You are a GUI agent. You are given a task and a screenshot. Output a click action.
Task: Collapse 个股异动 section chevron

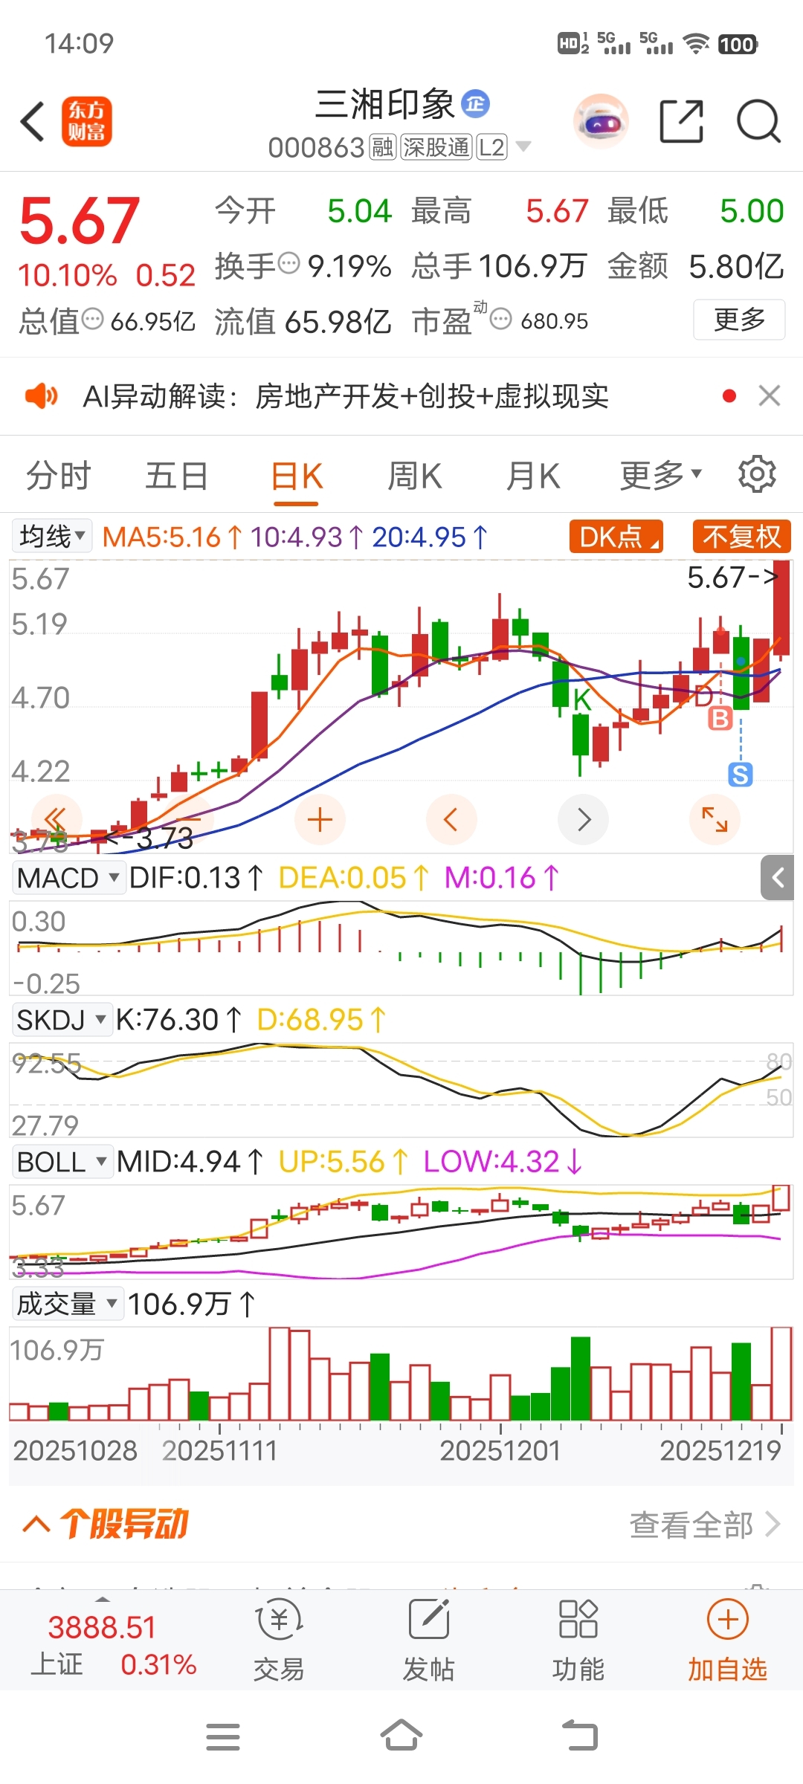(36, 1525)
